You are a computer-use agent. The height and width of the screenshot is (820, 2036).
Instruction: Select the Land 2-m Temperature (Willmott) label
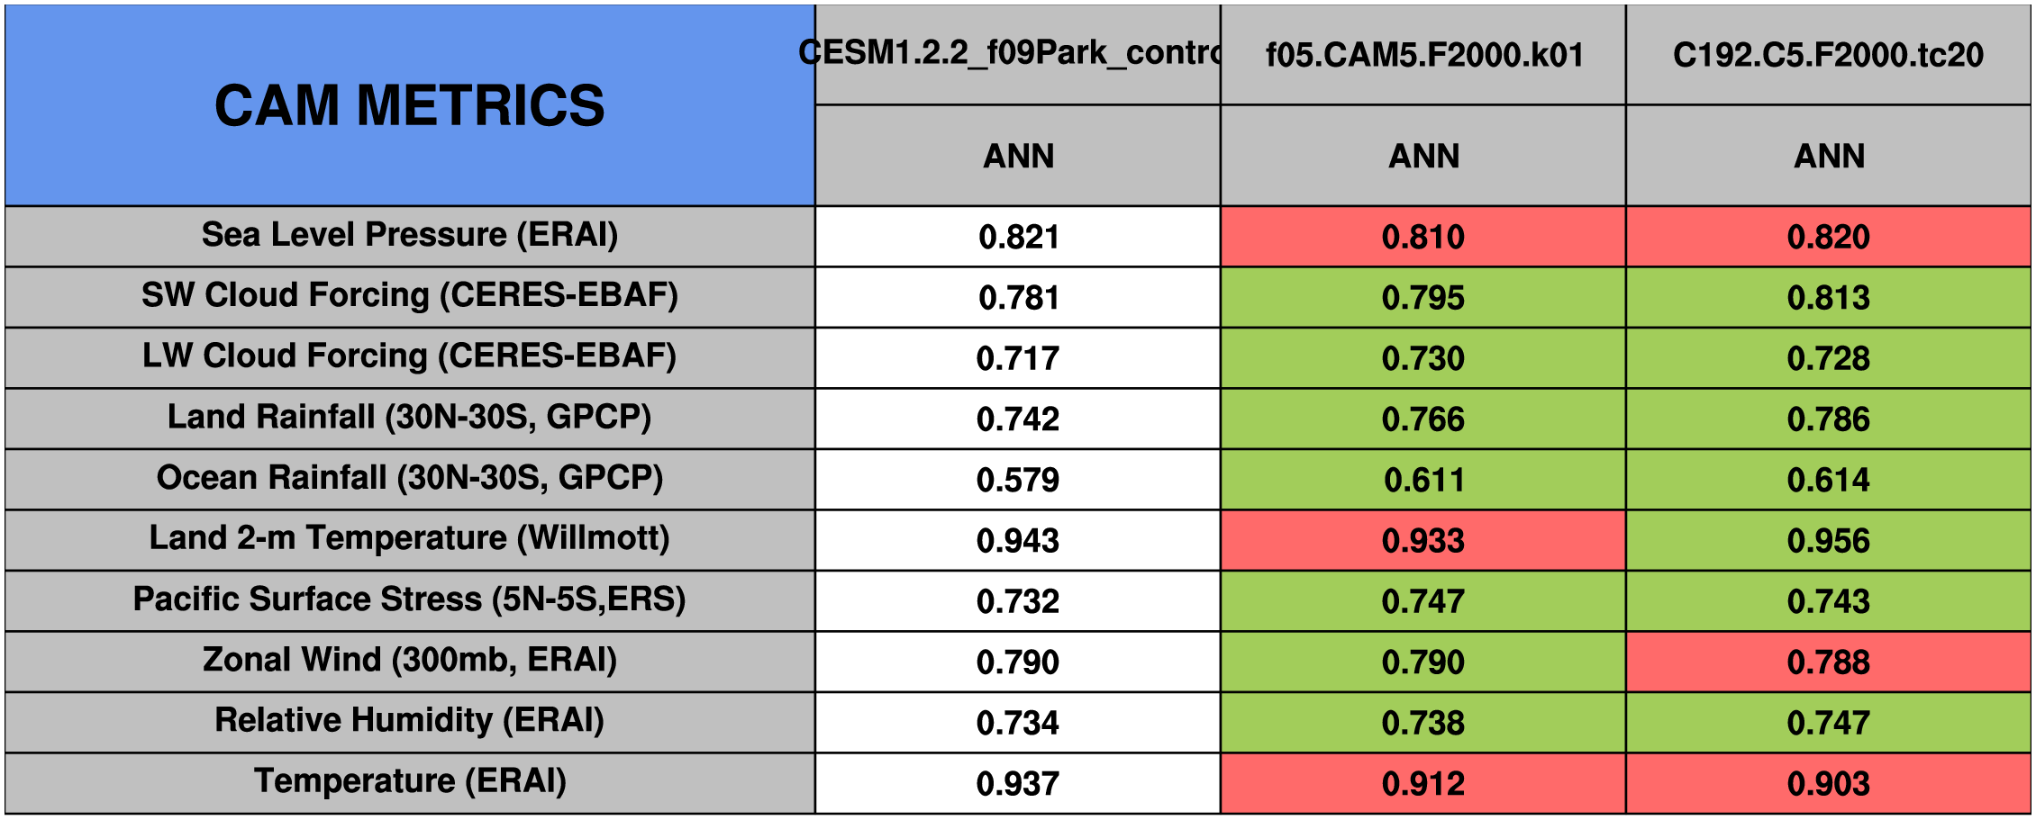(409, 538)
